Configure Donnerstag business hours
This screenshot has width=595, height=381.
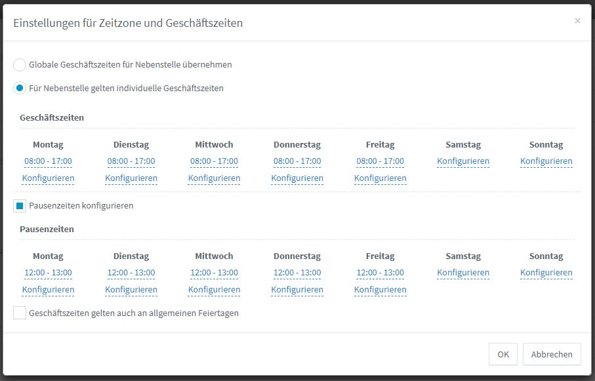(x=297, y=178)
